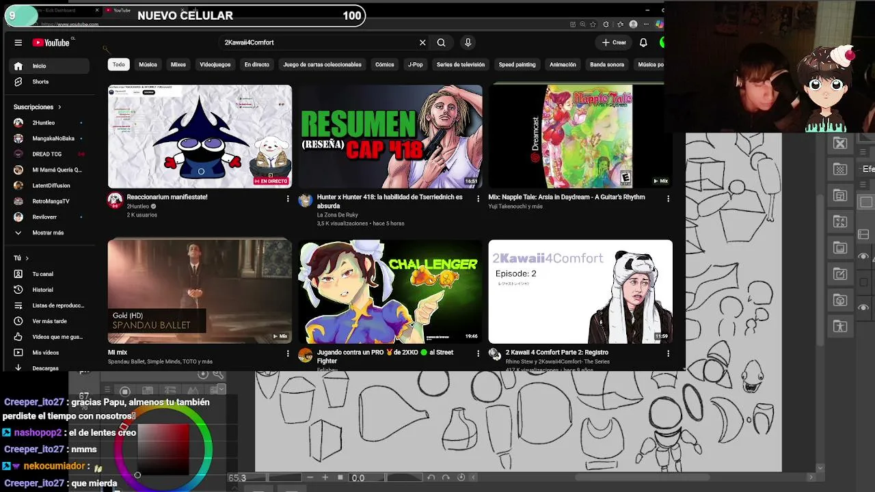Toggle the upper layer eye visibility icon
Screen dimensions: 875x492
point(863,256)
